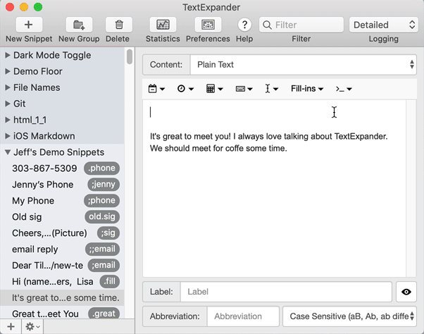Delete snippet using trash icon
The width and height of the screenshot is (424, 334).
[x=119, y=25]
